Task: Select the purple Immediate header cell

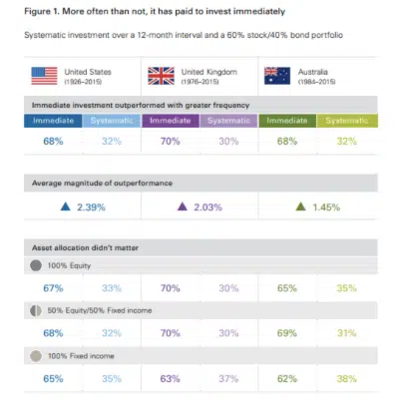Action: point(171,121)
